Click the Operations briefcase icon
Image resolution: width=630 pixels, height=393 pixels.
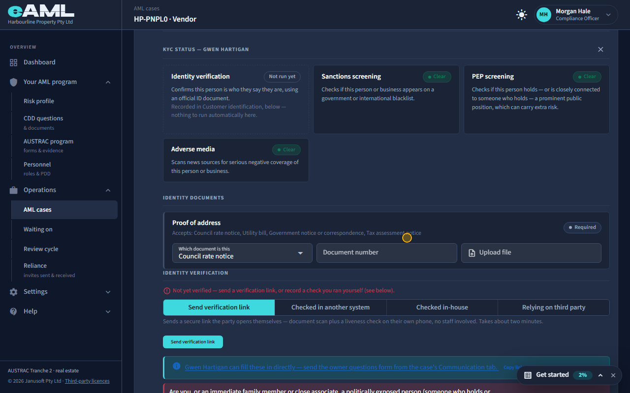click(x=14, y=190)
